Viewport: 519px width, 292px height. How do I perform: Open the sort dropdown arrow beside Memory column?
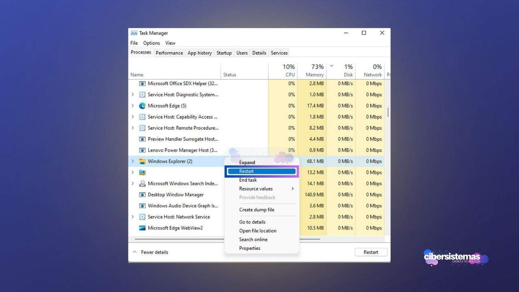pos(332,66)
